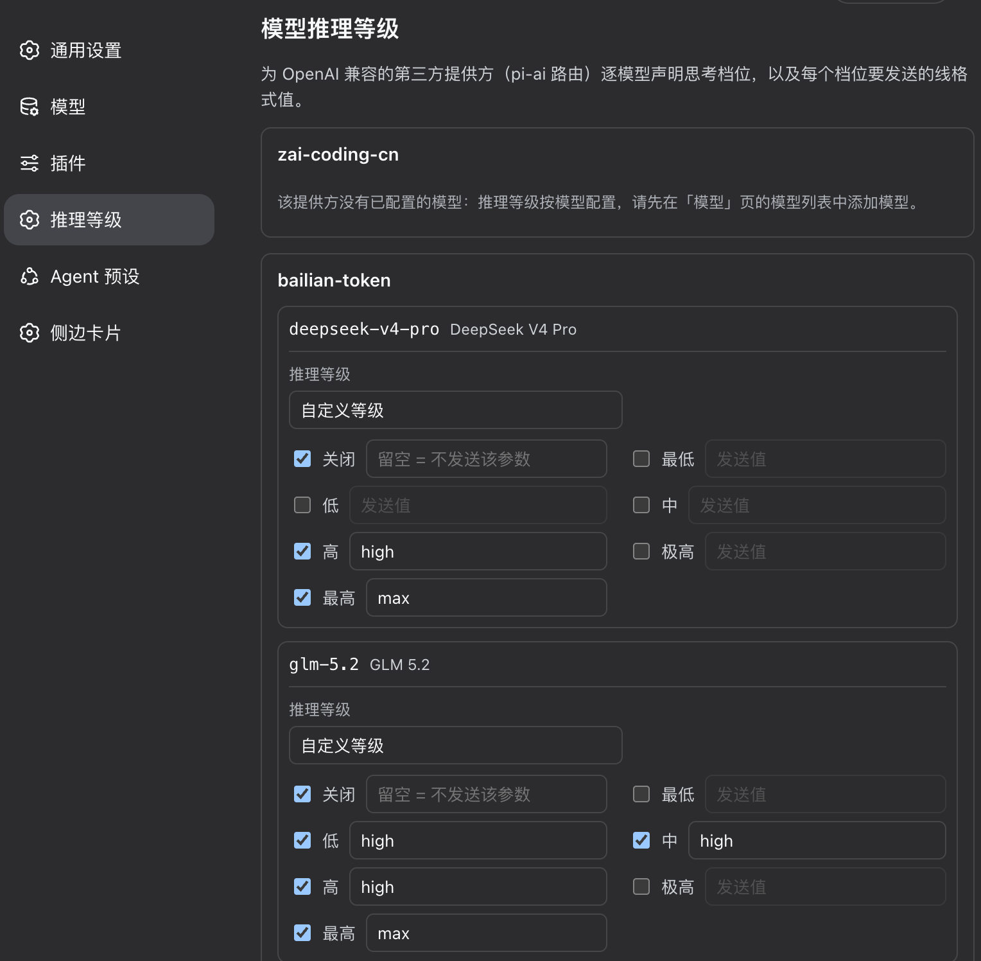Go to the 插件 section
Viewport: 981px width, 961px height.
[x=109, y=163]
